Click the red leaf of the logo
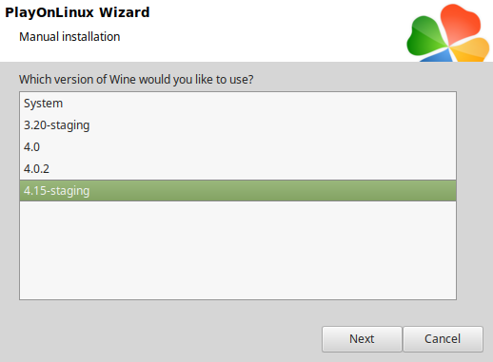The width and height of the screenshot is (493, 362). click(460, 25)
